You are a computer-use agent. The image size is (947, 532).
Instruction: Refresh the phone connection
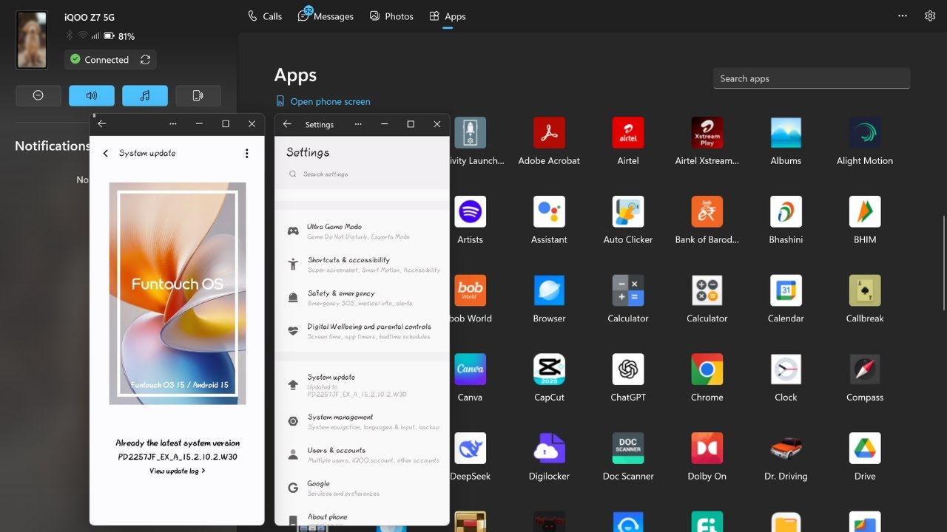(x=146, y=60)
